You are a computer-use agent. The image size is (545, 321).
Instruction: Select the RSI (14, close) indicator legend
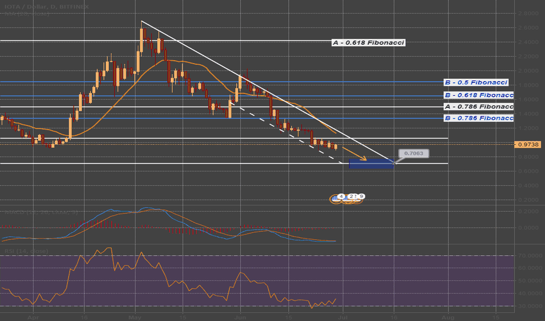coord(26,251)
